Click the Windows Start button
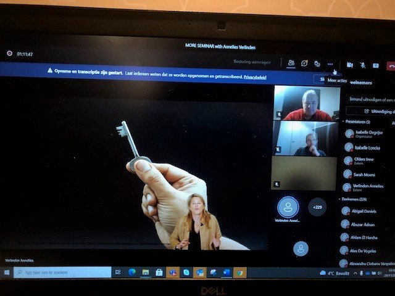The width and height of the screenshot is (395, 296). (7, 273)
